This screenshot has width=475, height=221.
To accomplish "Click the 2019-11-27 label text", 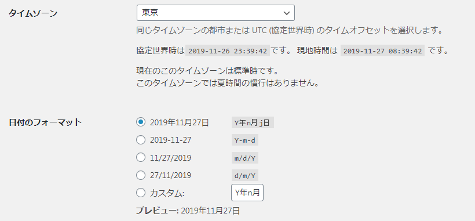I will point(170,140).
